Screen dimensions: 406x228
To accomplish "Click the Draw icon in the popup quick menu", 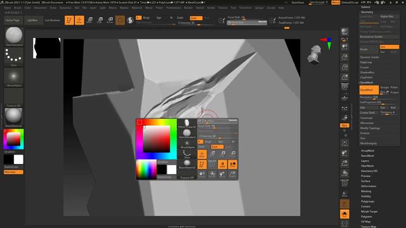I will tap(202, 155).
